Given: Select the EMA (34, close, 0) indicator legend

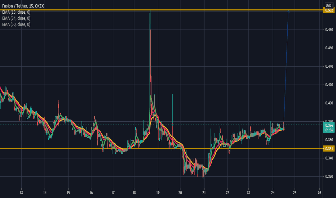Looking at the screenshot, I should click(x=16, y=18).
